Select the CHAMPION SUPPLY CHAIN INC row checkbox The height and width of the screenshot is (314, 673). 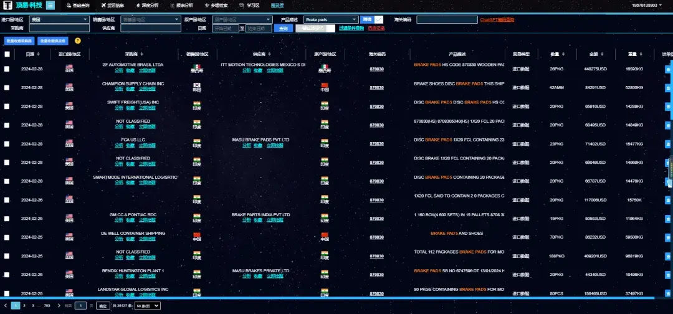tap(7, 87)
